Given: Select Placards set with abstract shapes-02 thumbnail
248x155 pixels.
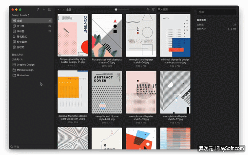Looking at the screenshot, I should 107,35.
